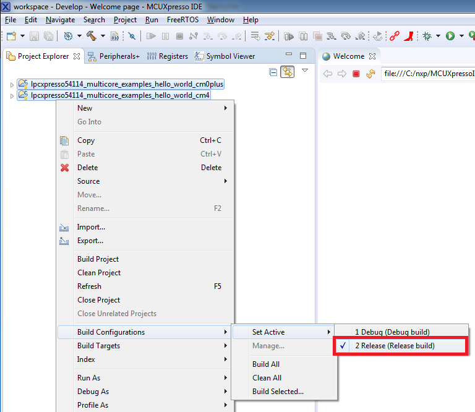Click the URL field in Welcome browser
Viewport: 475px width, 412px height.
(x=428, y=74)
